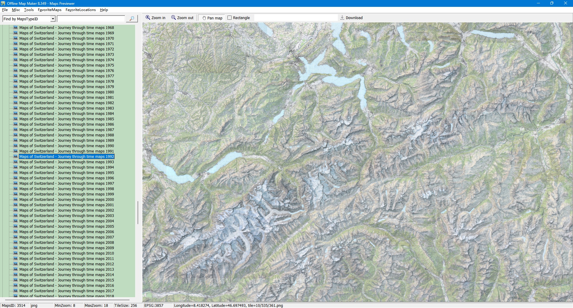
Task: Click the Zoom in tool
Action: 155,18
